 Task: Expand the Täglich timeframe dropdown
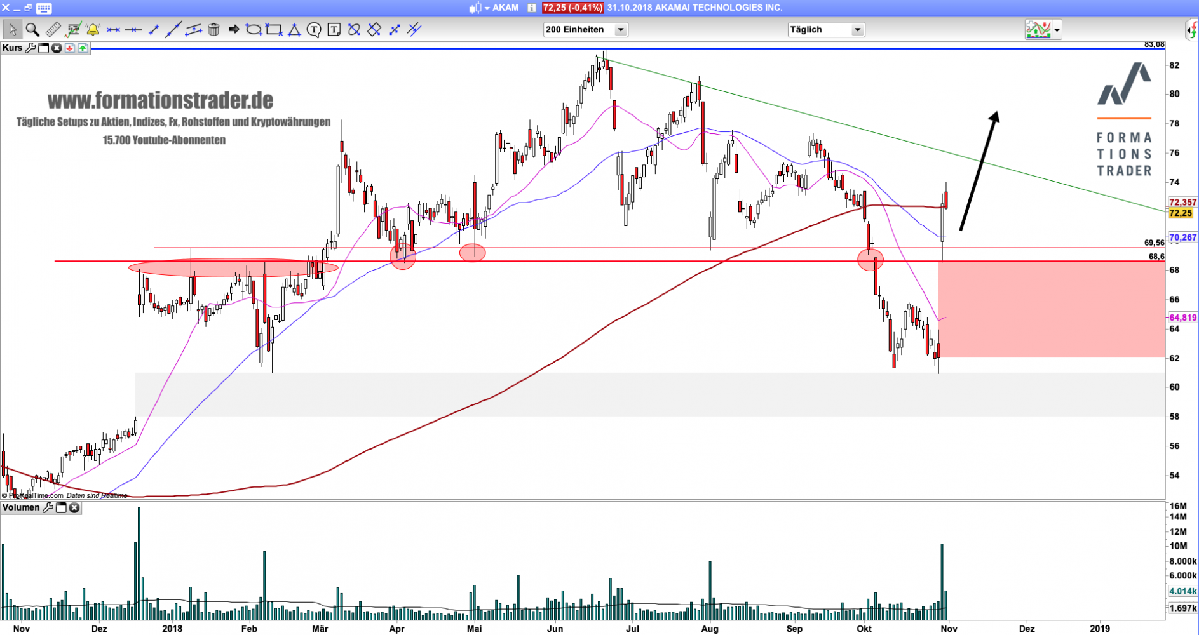[x=857, y=30]
